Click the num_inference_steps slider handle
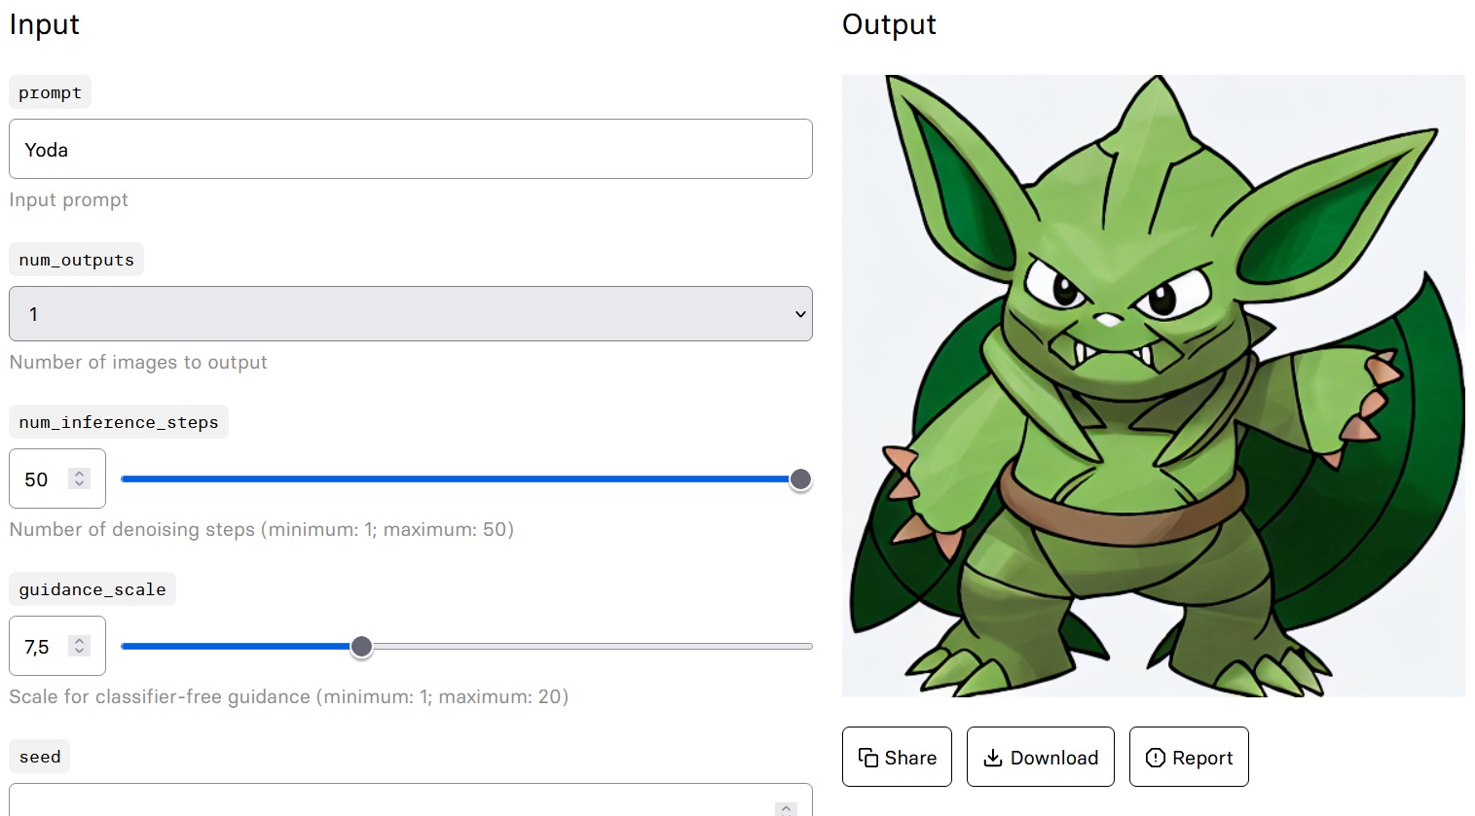Image resolution: width=1475 pixels, height=816 pixels. point(800,479)
